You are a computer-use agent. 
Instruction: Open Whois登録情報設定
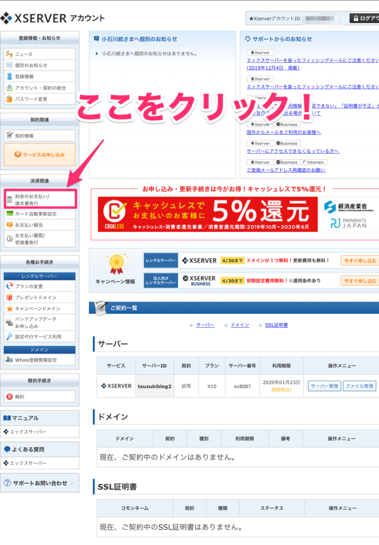(39, 360)
